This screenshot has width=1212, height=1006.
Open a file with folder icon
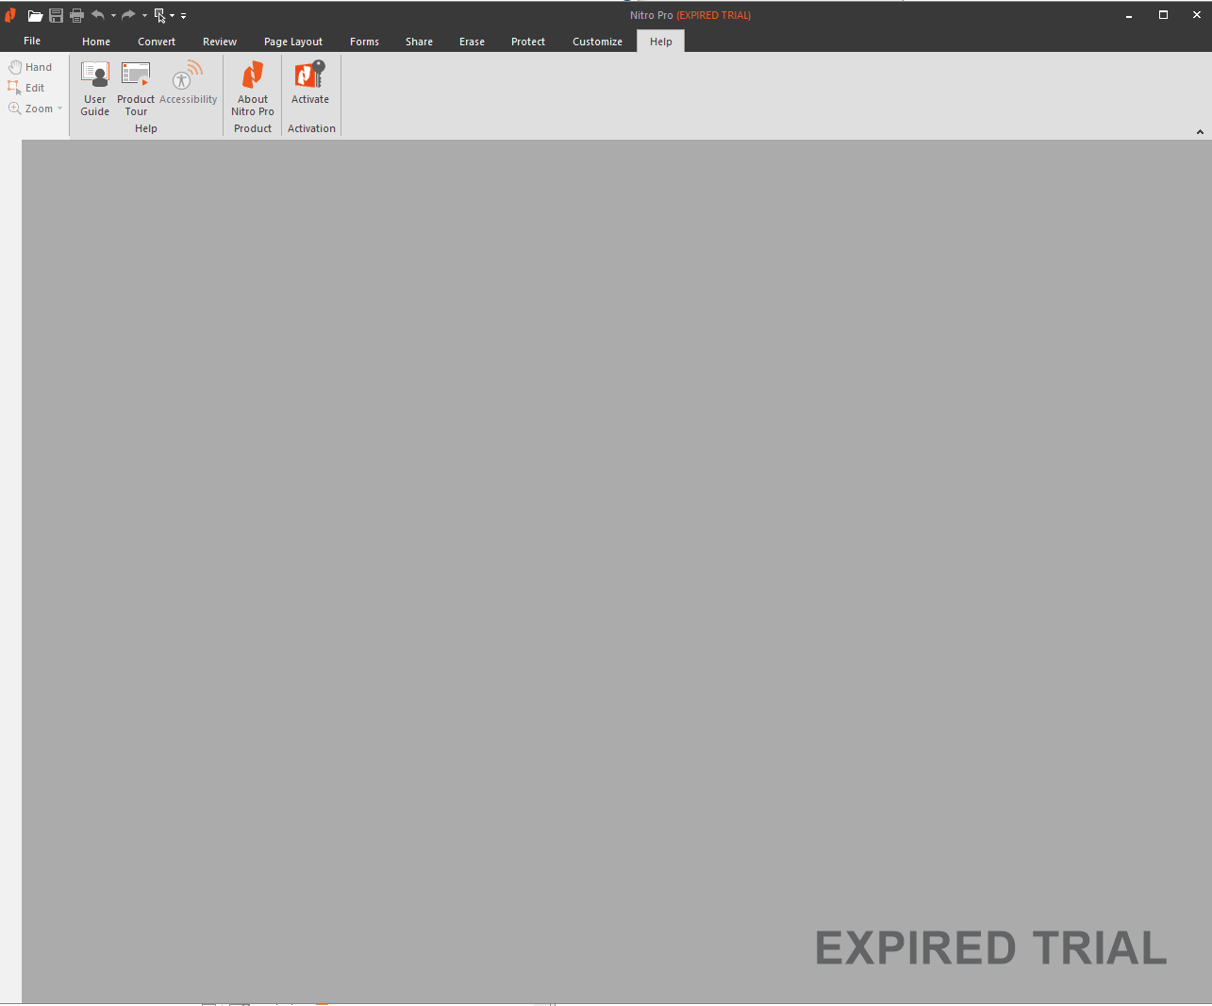pos(35,15)
